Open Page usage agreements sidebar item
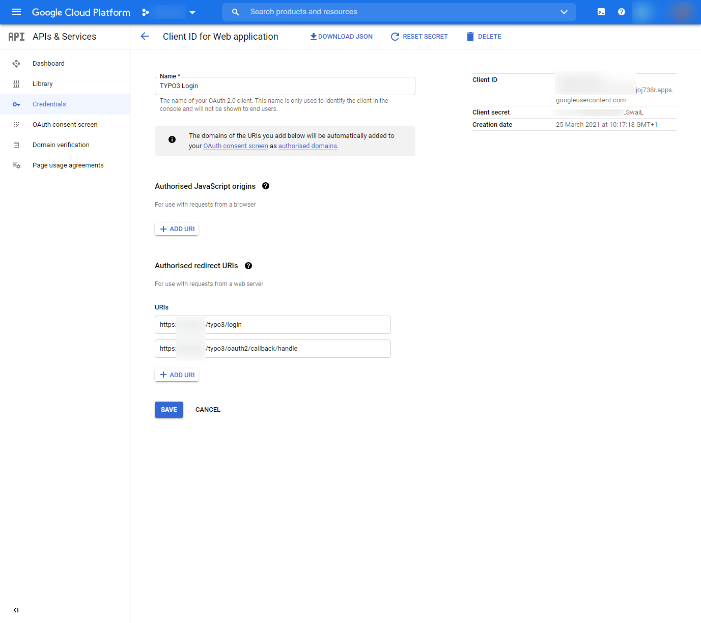701x623 pixels. coord(65,165)
